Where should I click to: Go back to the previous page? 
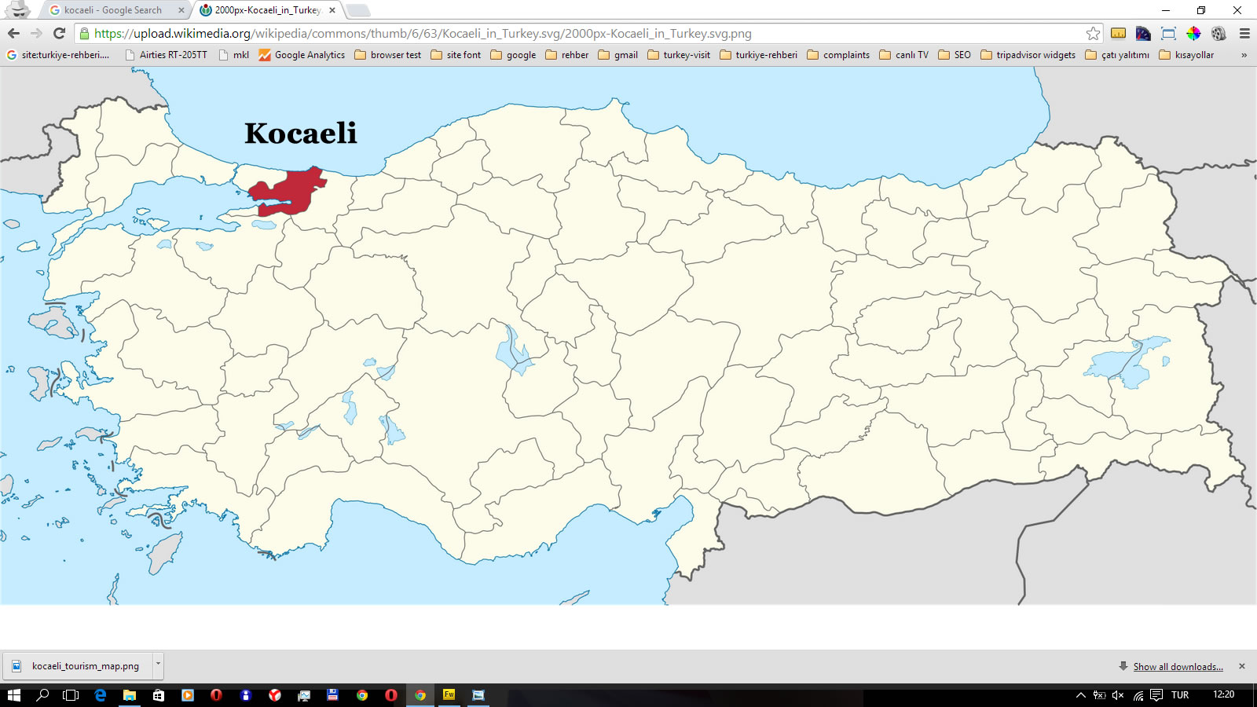coord(13,33)
